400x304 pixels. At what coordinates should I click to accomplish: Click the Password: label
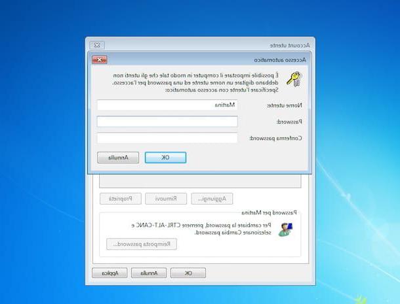(x=289, y=122)
